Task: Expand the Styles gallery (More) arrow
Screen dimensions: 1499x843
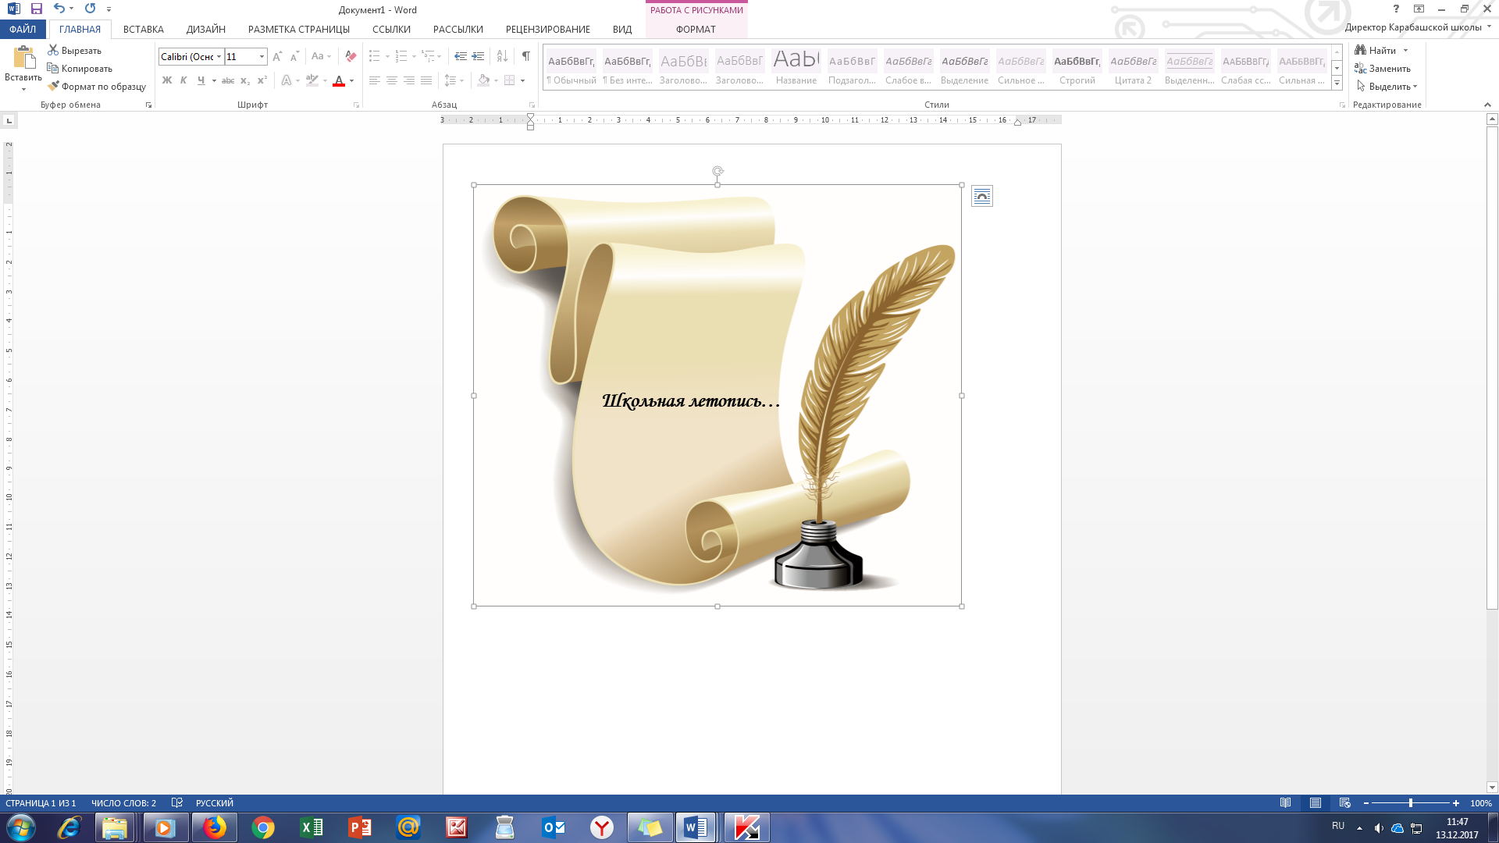Action: coord(1337,84)
